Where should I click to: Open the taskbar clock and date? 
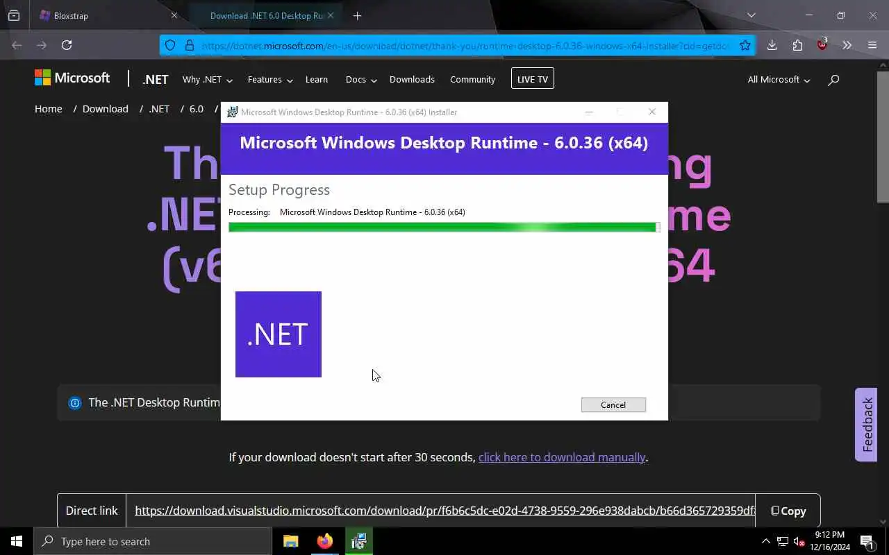pyautogui.click(x=830, y=541)
